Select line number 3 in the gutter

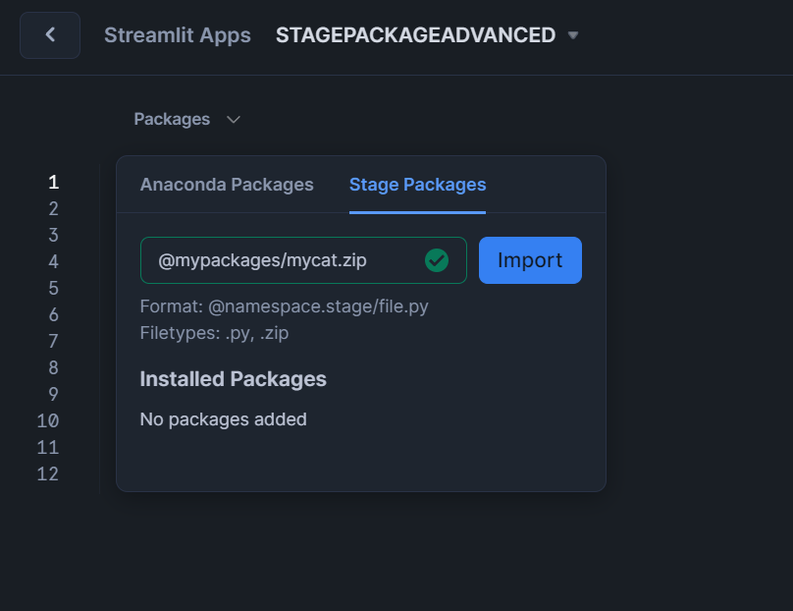click(x=53, y=235)
